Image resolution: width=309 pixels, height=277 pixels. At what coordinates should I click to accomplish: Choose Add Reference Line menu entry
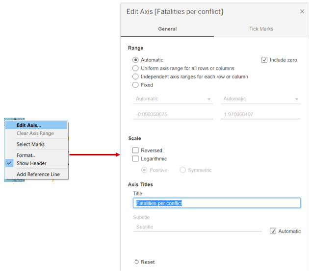pos(38,174)
